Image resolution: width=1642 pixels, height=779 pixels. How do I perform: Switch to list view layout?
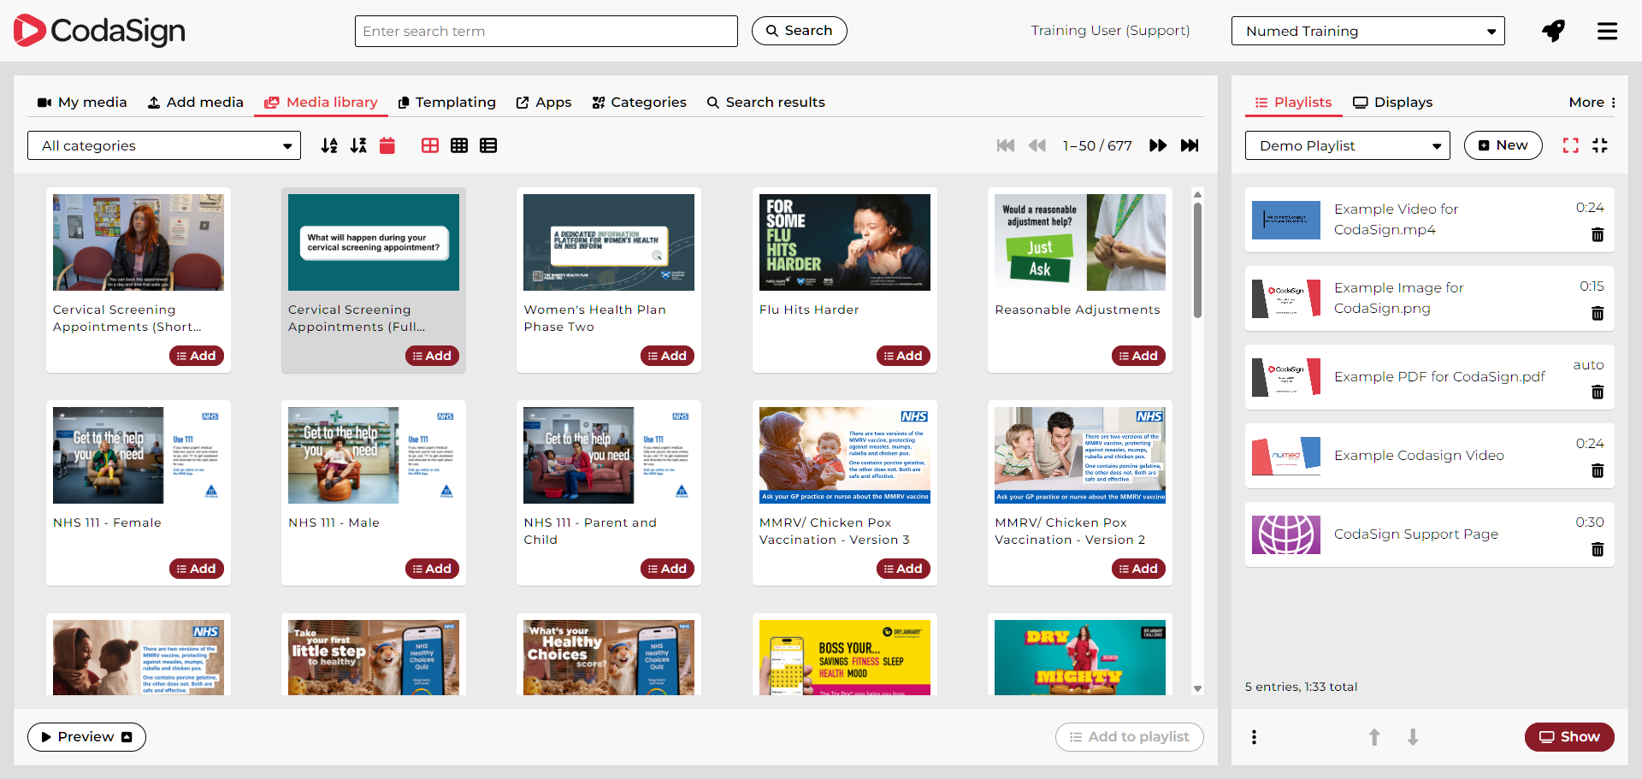point(488,145)
